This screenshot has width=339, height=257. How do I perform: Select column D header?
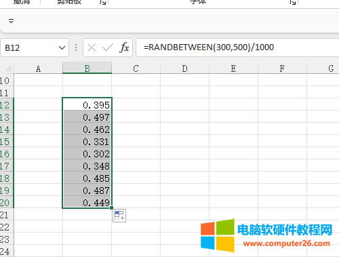pyautogui.click(x=184, y=68)
